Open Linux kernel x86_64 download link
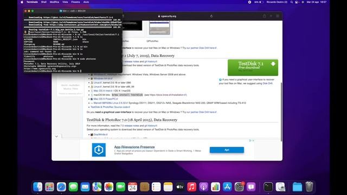This screenshot has height=195, width=347. coord(98,87)
